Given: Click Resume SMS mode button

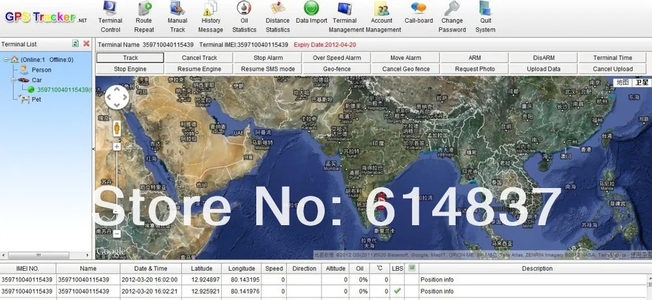Looking at the screenshot, I should tap(268, 69).
